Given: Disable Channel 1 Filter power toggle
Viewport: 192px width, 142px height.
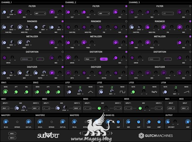Looking at the screenshot, I should pos(63,6).
